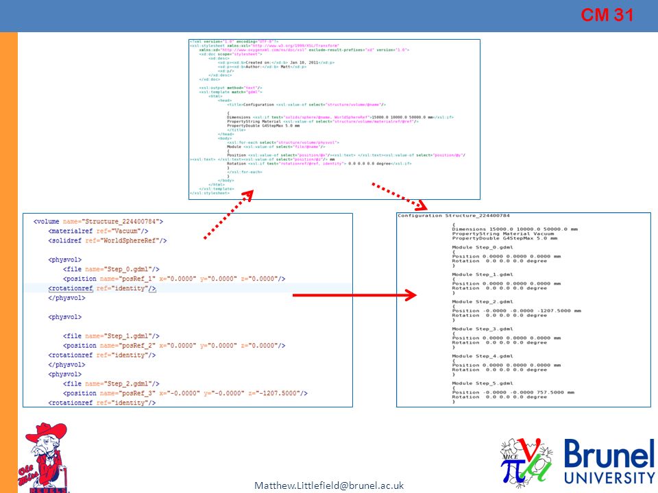The image size is (658, 493).
Task: Select the solidref ref="WorldSphereRef" line
Action: [108, 240]
